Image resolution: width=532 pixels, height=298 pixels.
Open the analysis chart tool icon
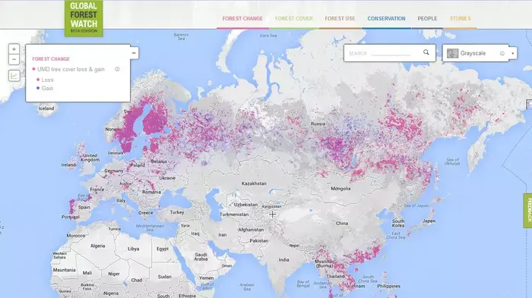pyautogui.click(x=14, y=76)
